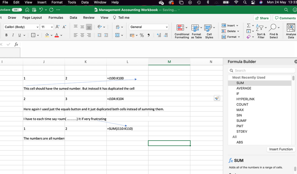Align text to top

click(x=76, y=27)
